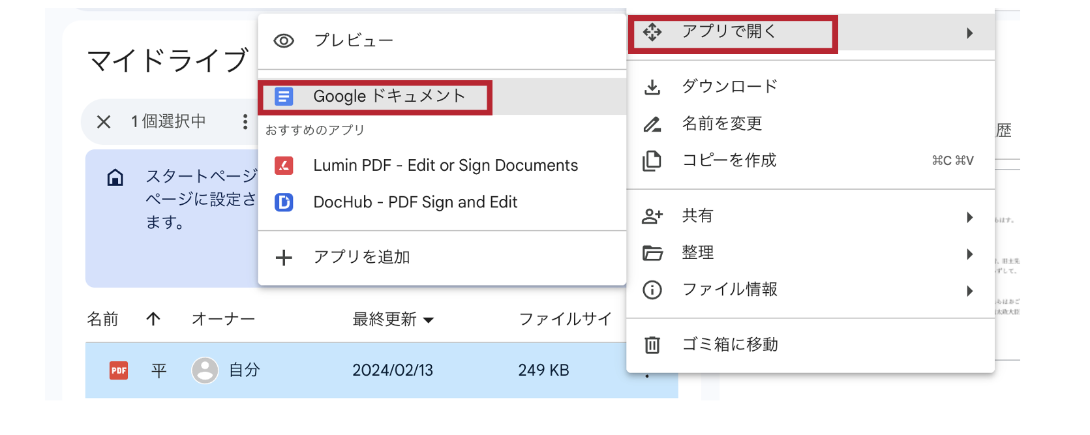Select アプリを追加 menu entry
This screenshot has width=1090, height=435.
coord(442,258)
